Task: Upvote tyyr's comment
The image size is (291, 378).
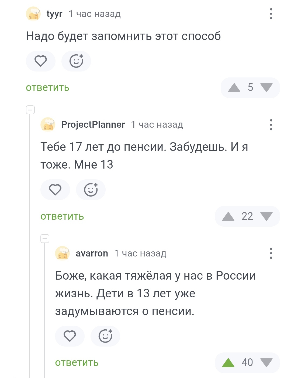Action: click(x=234, y=88)
